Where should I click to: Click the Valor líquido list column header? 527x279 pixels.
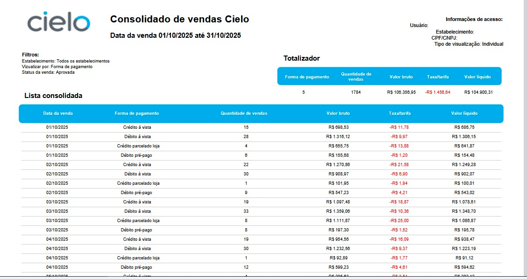pos(464,113)
